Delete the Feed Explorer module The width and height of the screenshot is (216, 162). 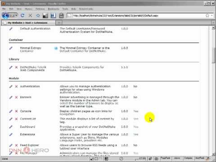(x=16, y=145)
